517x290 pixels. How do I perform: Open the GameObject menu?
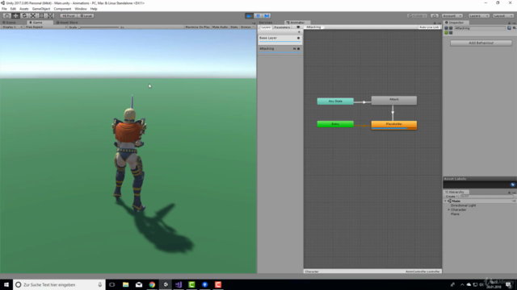(x=41, y=9)
